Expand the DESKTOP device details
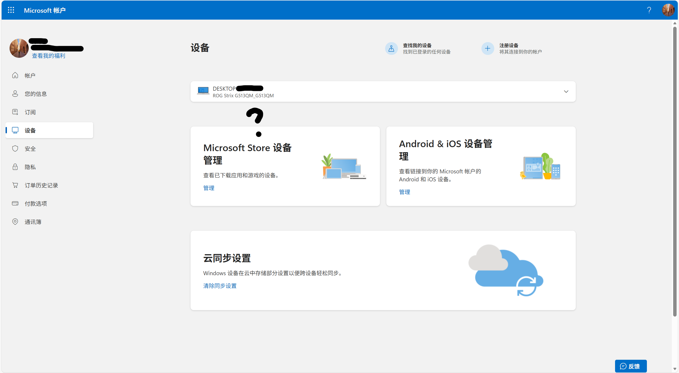Screen dimensions: 679x373 (x=566, y=91)
